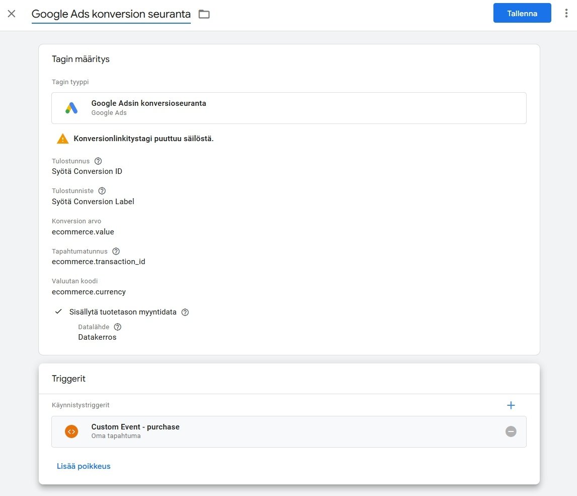Click ecommerce.transaction_id value
Image resolution: width=577 pixels, height=496 pixels.
click(x=98, y=262)
